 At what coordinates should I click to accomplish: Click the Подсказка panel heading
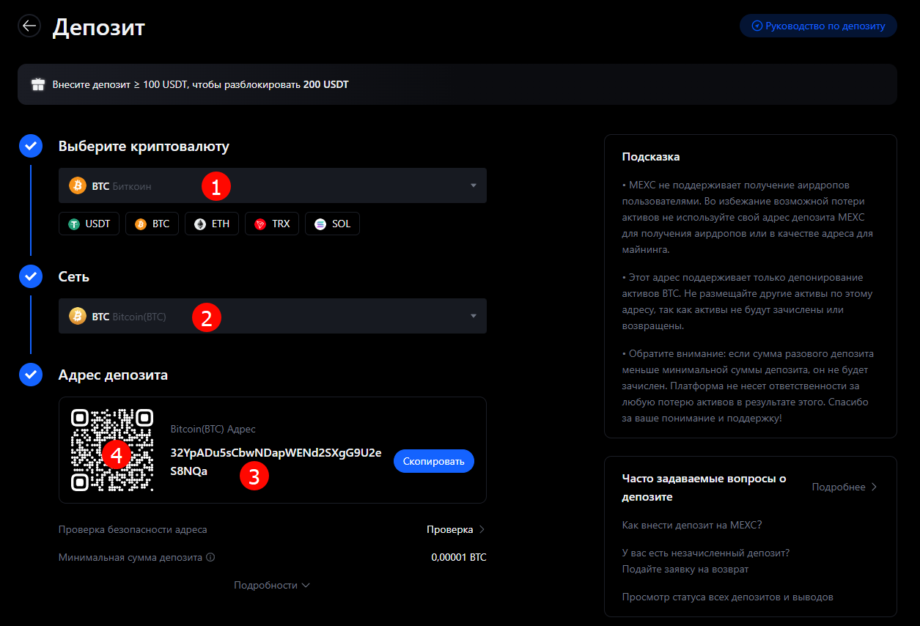[x=651, y=157]
